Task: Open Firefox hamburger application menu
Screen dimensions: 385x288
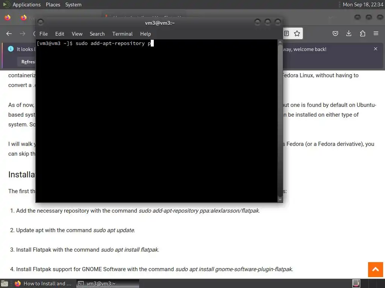Action: 376,33
